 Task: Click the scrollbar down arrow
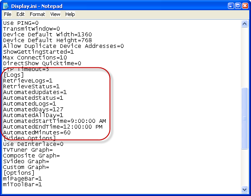244,190
